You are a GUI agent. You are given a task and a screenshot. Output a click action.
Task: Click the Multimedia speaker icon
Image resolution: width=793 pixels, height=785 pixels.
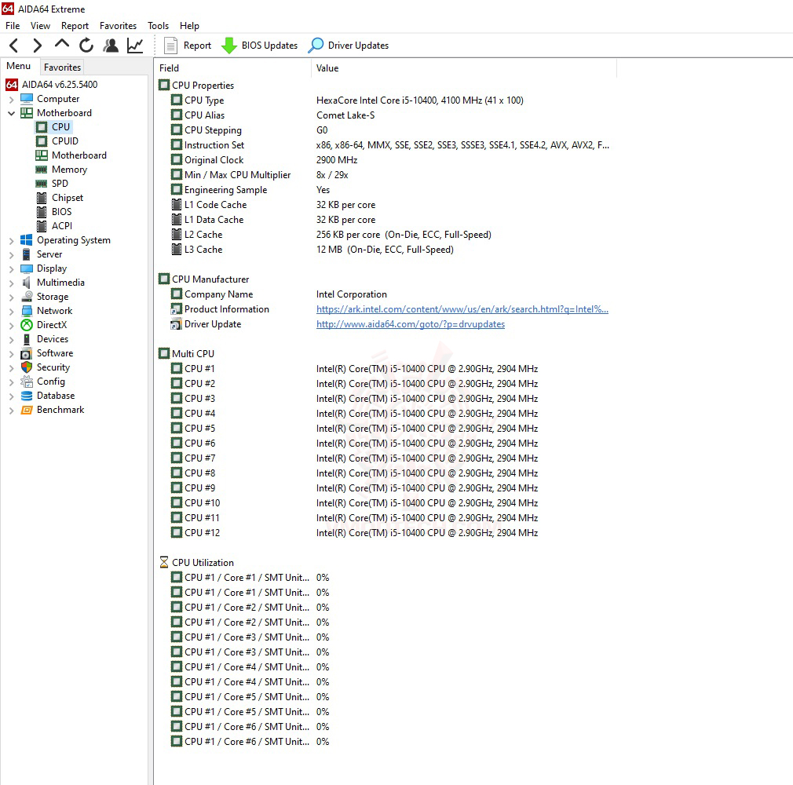tap(26, 283)
